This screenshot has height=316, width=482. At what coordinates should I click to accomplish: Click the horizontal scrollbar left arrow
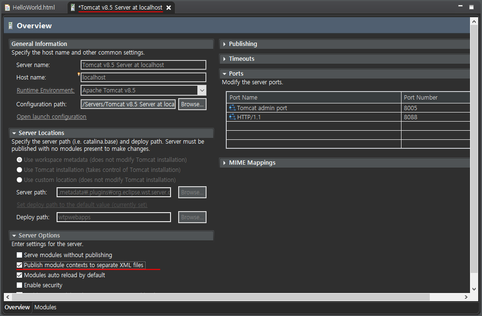tap(7, 297)
